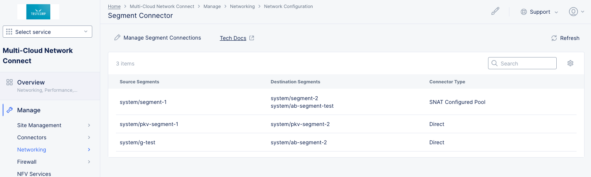Open the Support dropdown menu
The image size is (591, 177).
pyautogui.click(x=539, y=12)
